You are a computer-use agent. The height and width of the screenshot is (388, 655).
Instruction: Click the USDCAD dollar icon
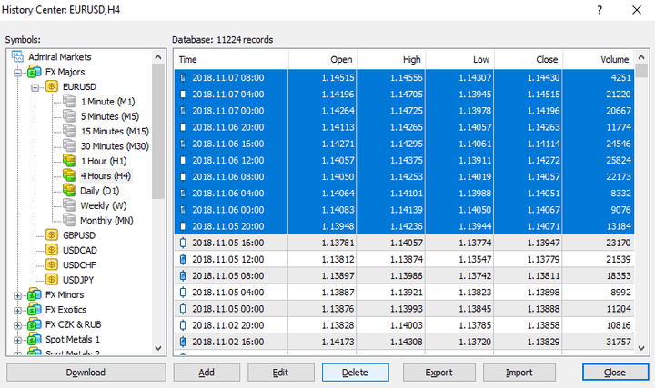(52, 250)
